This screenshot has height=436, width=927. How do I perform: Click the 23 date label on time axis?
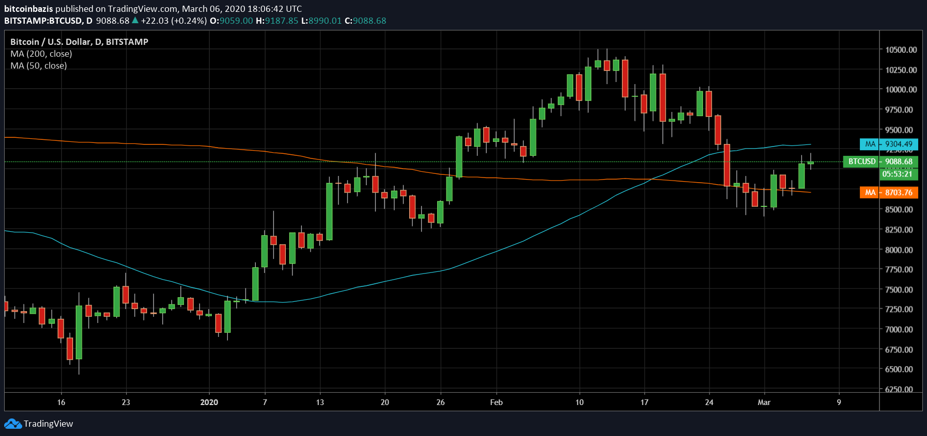point(126,402)
